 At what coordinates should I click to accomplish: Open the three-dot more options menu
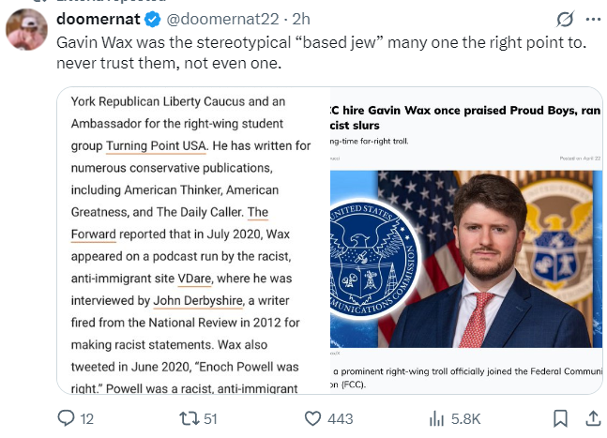pyautogui.click(x=593, y=19)
